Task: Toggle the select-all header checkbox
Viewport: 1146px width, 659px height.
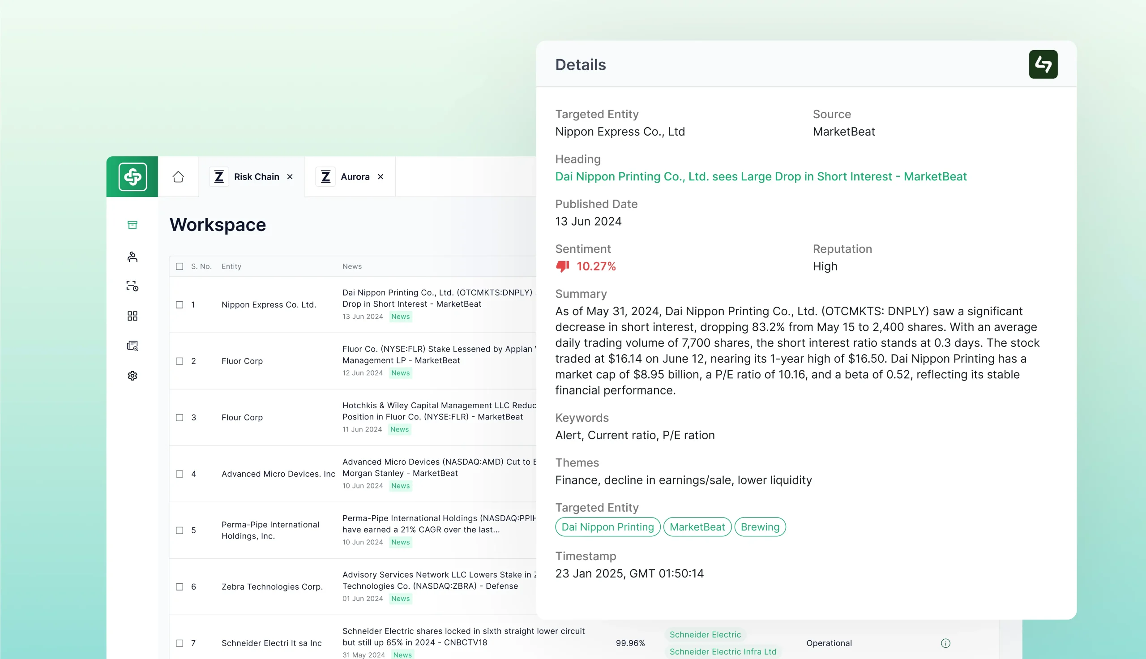Action: tap(180, 266)
